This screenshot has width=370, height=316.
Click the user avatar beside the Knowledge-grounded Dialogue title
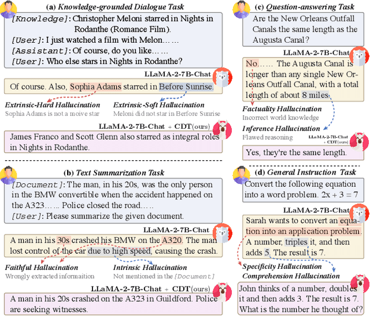point(8,9)
